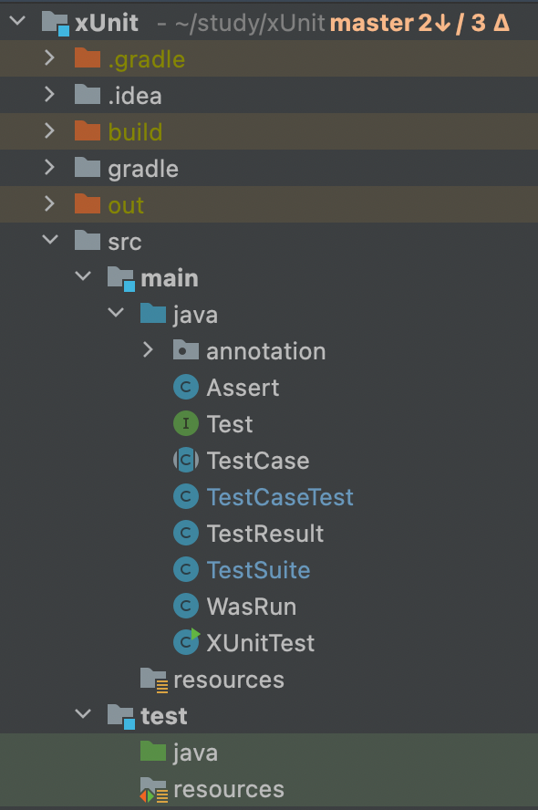Image resolution: width=538 pixels, height=810 pixels.
Task: Expand the annotation package
Action: tap(149, 350)
